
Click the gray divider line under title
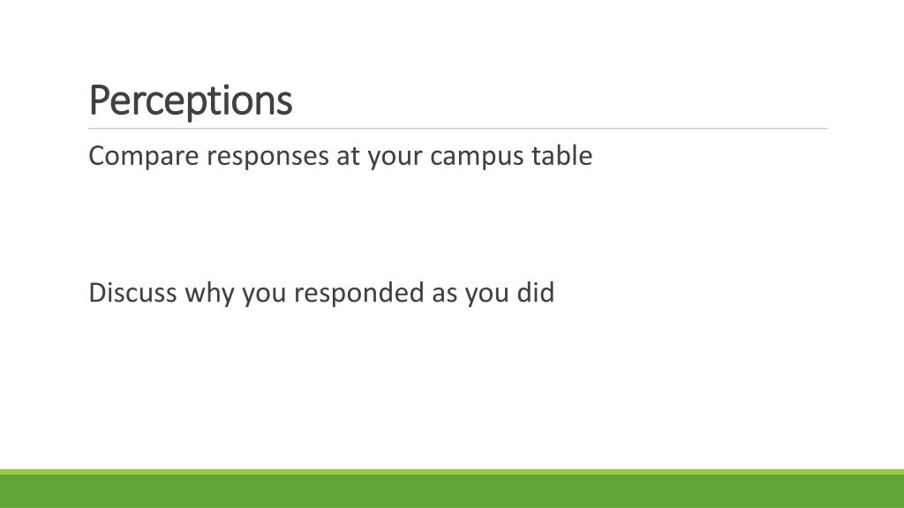point(458,129)
